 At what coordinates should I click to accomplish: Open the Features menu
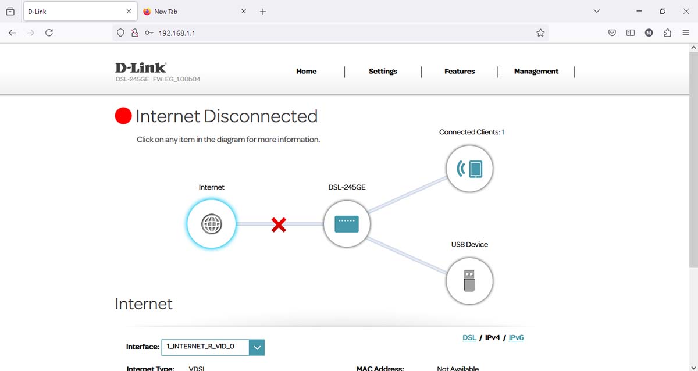click(x=460, y=72)
